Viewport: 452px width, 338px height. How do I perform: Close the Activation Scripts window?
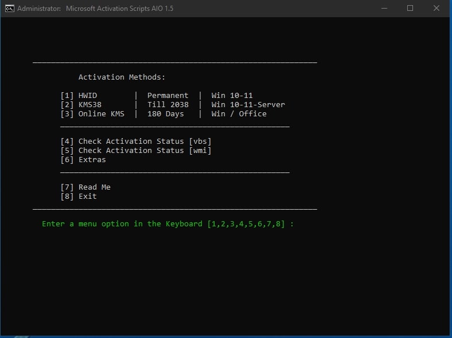436,9
